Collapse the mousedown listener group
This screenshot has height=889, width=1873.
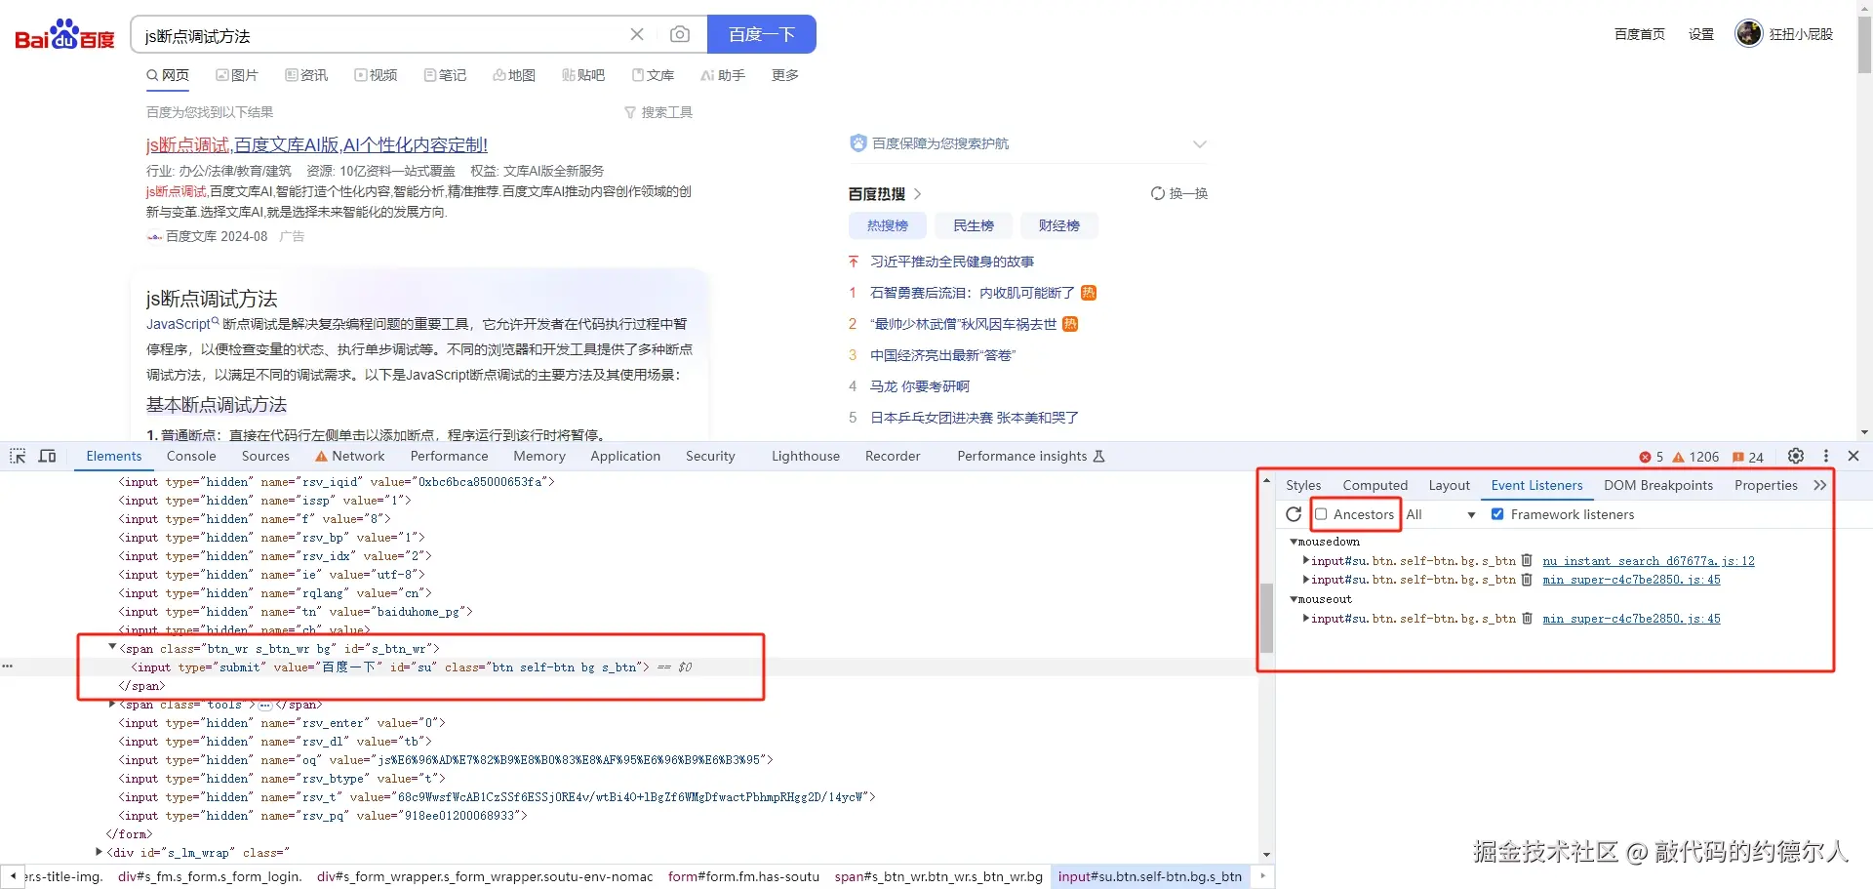coord(1295,542)
